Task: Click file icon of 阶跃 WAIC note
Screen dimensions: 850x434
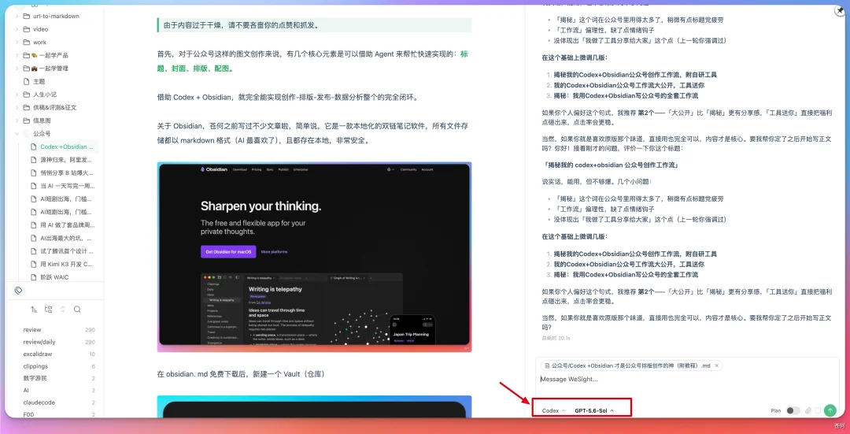Action: (34, 277)
